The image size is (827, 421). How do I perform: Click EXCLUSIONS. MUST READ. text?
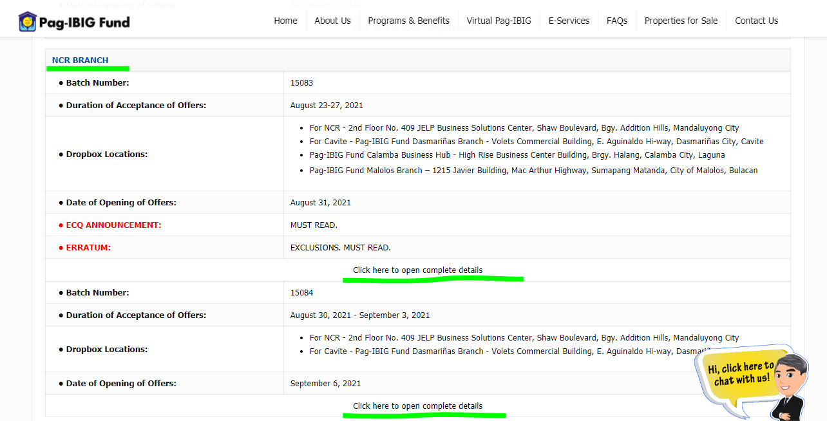[340, 248]
